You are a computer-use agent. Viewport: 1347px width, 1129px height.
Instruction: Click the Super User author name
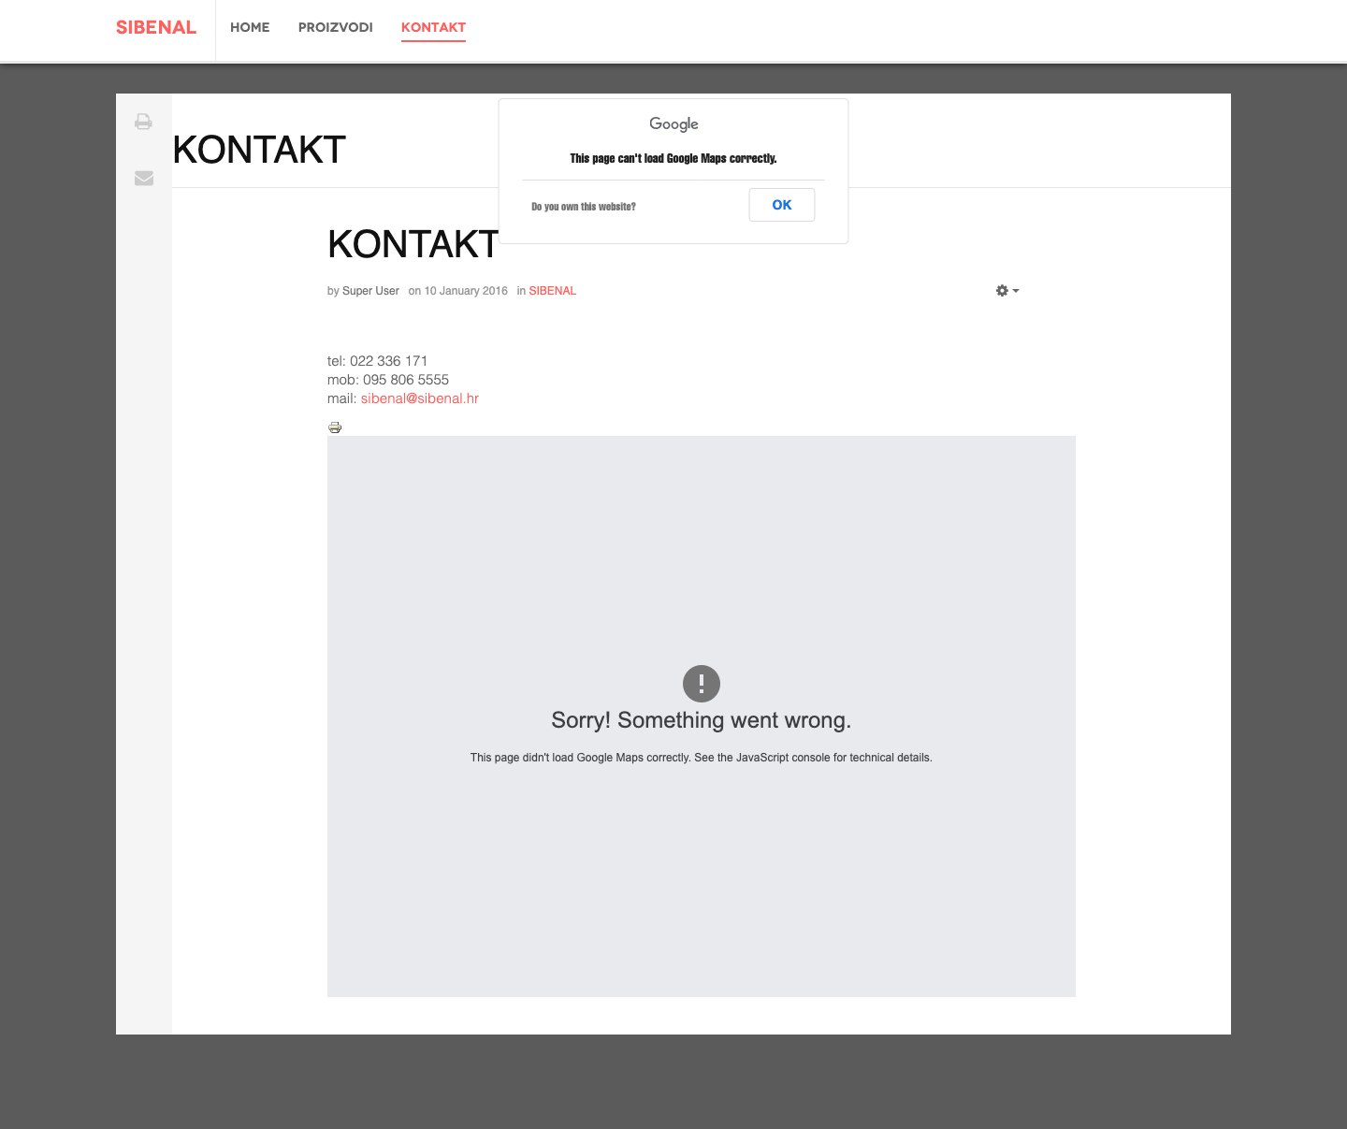(x=370, y=291)
